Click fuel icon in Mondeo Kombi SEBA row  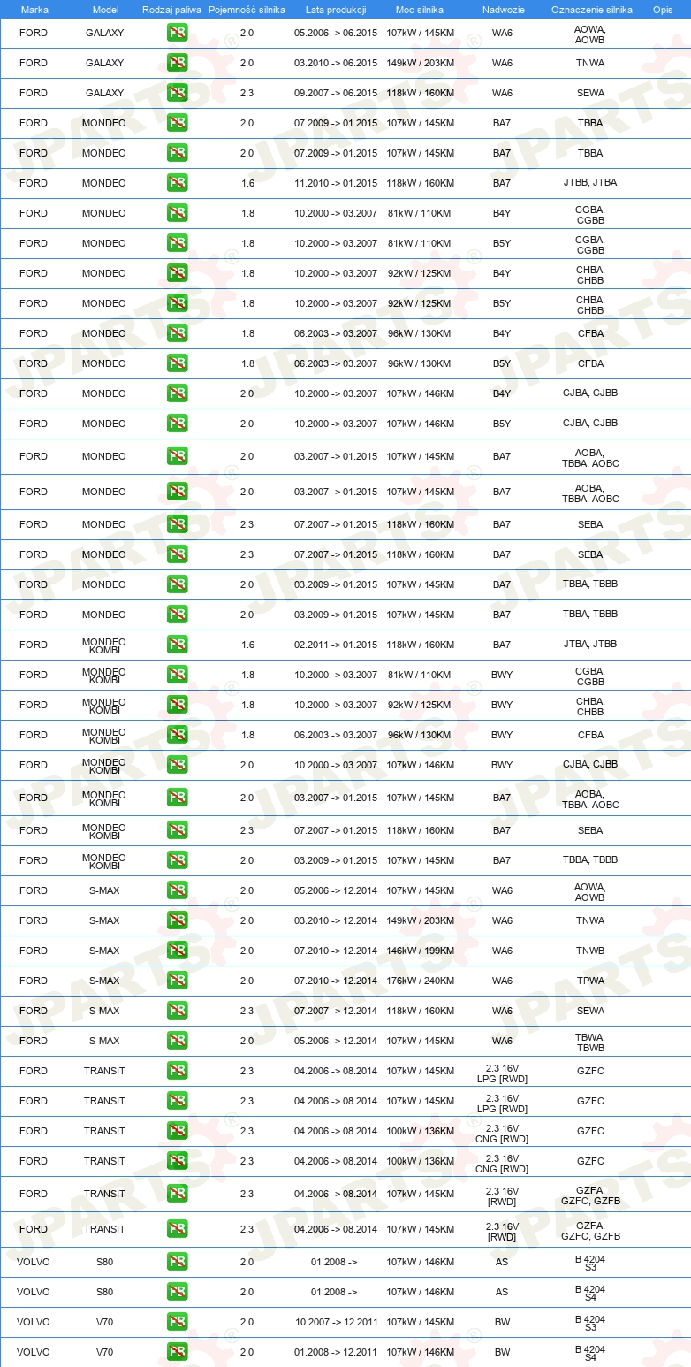178,830
